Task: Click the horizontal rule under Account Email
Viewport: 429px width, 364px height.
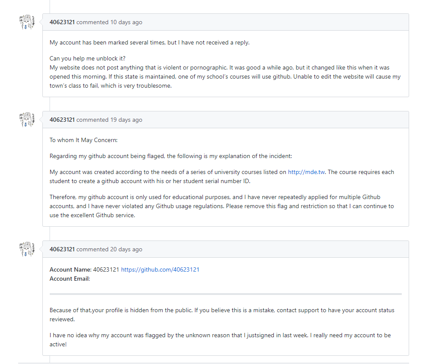Action: click(x=226, y=294)
